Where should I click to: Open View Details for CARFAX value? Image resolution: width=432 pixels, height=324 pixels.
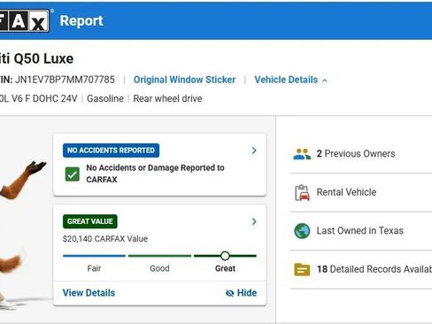(x=89, y=293)
